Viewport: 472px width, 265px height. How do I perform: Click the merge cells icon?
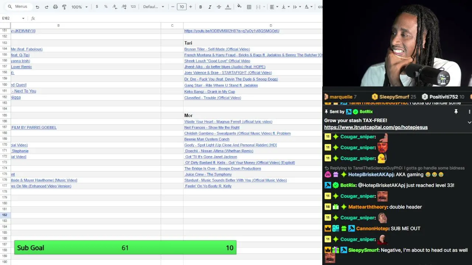(258, 7)
